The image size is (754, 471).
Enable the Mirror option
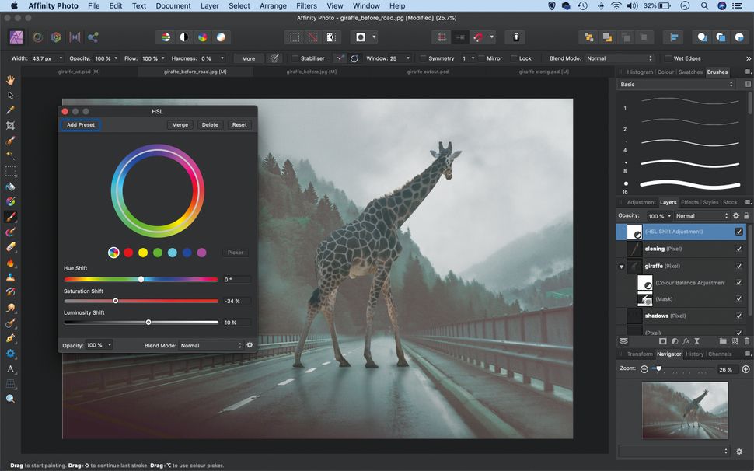[x=481, y=58]
